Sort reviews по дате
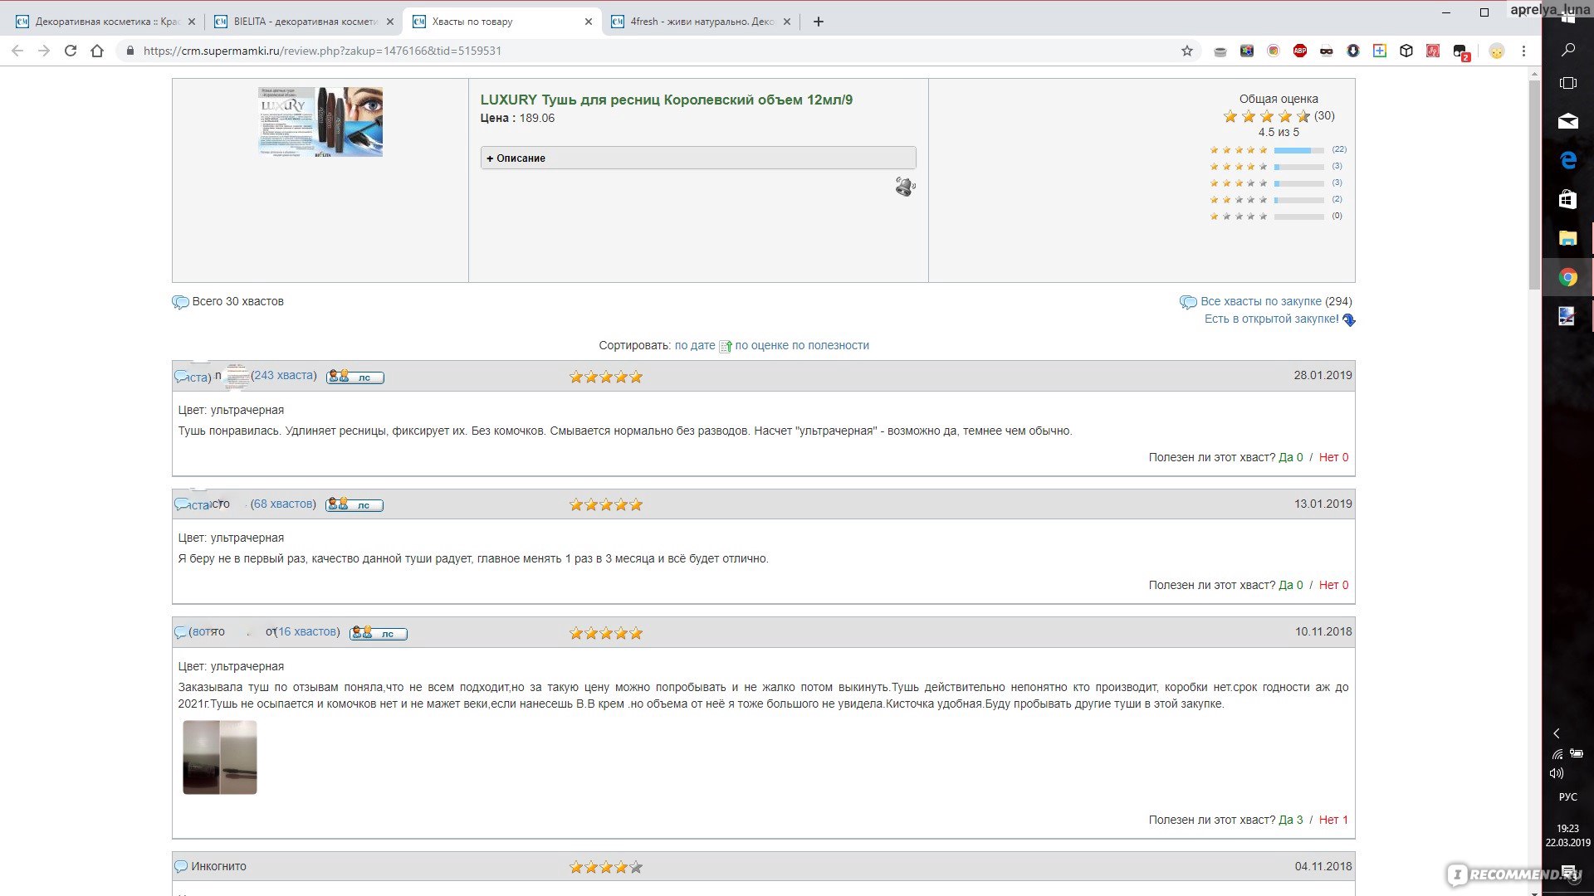1594x896 pixels. pos(695,346)
